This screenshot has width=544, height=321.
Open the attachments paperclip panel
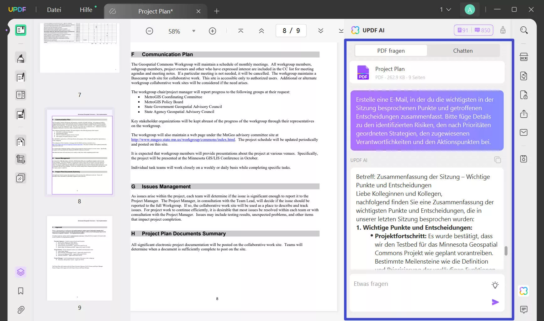(20, 310)
